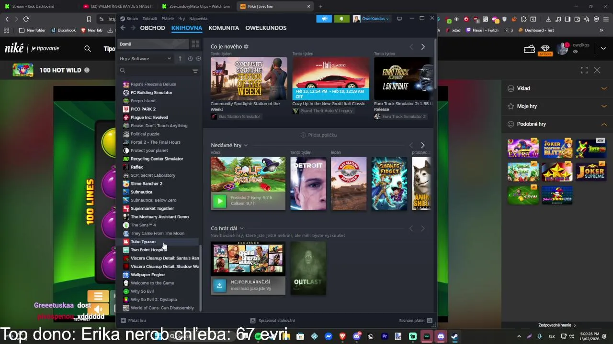Open the Seznam přátel chat icon
This screenshot has width=613, height=344.
pyautogui.click(x=430, y=321)
